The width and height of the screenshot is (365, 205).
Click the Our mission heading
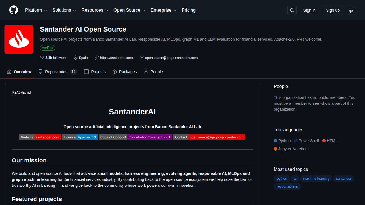pyautogui.click(x=29, y=160)
